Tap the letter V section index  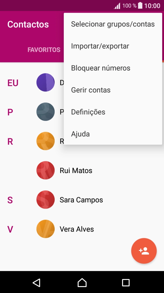(x=10, y=229)
